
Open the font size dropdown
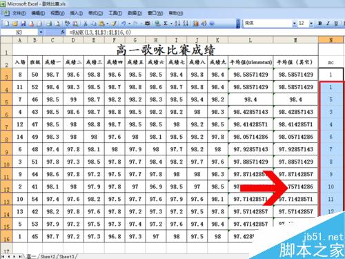(x=311, y=23)
